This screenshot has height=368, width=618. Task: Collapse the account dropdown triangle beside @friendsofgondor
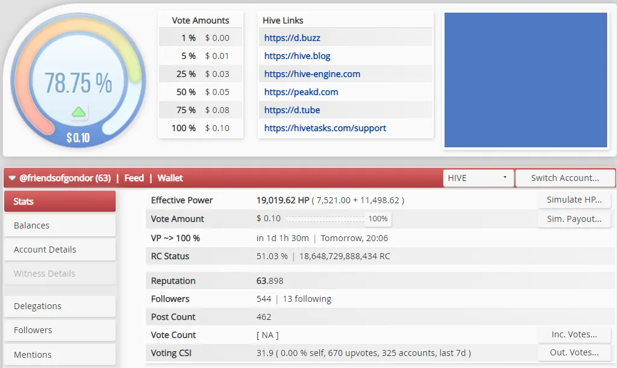pos(12,179)
